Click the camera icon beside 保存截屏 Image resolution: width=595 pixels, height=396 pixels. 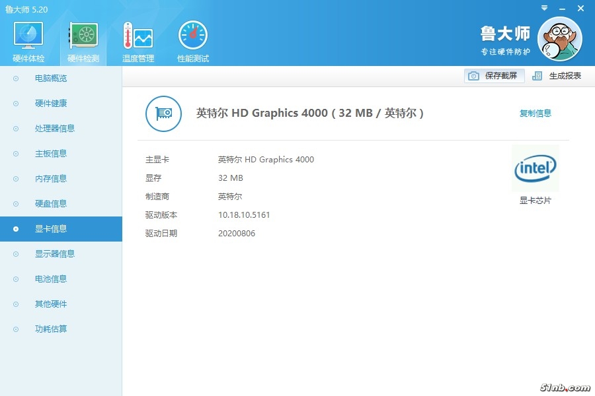coord(473,76)
